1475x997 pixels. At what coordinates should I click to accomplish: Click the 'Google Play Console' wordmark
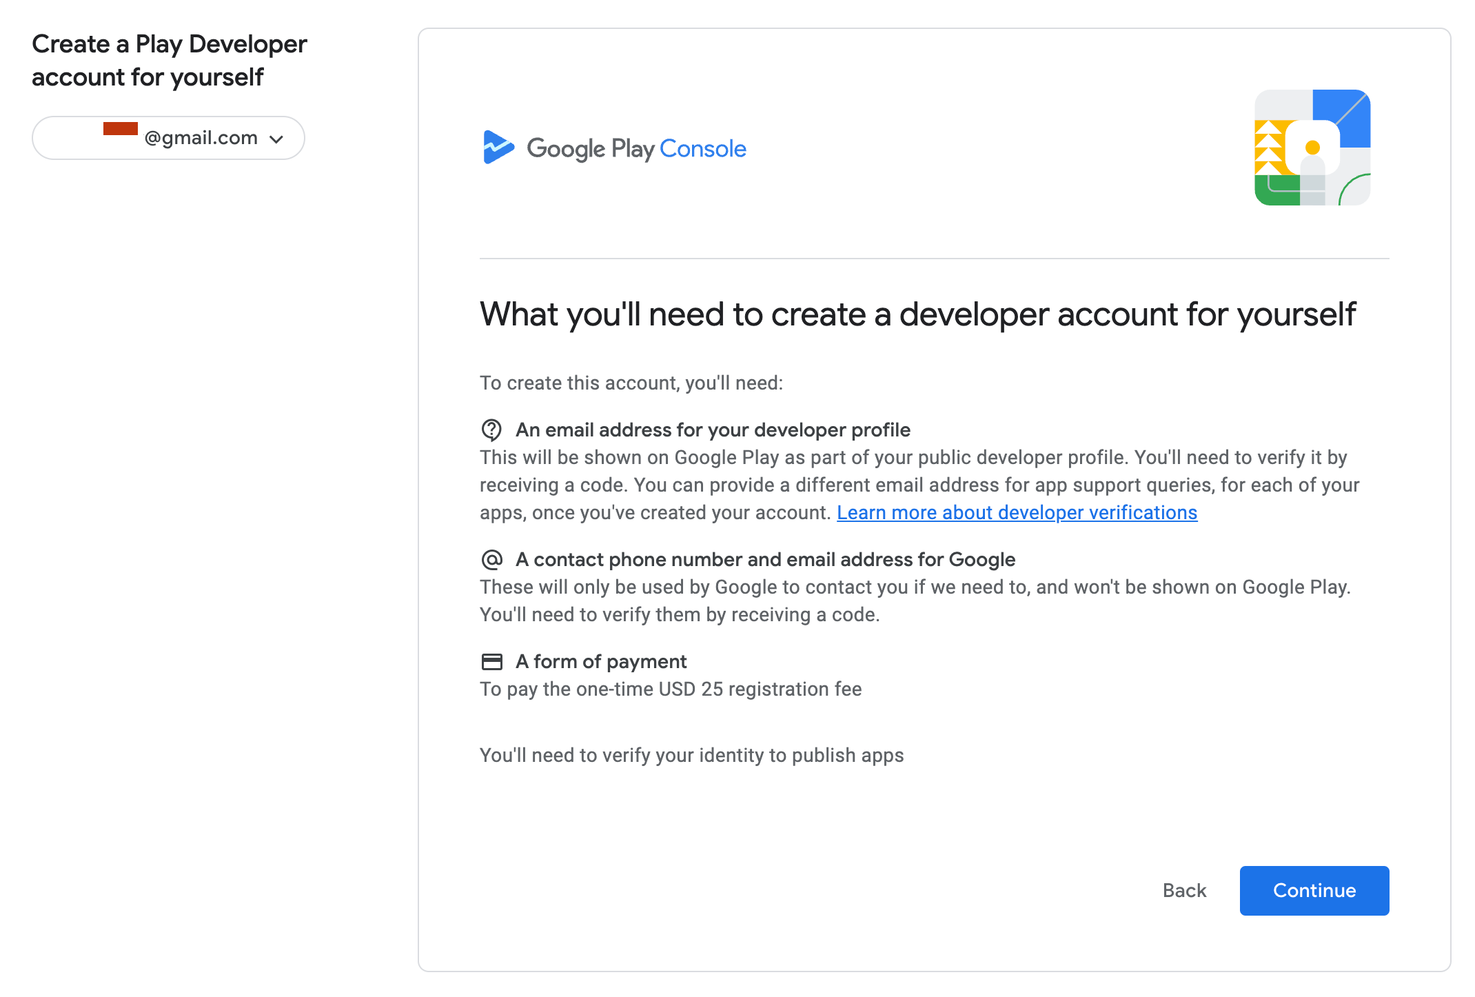(x=636, y=149)
